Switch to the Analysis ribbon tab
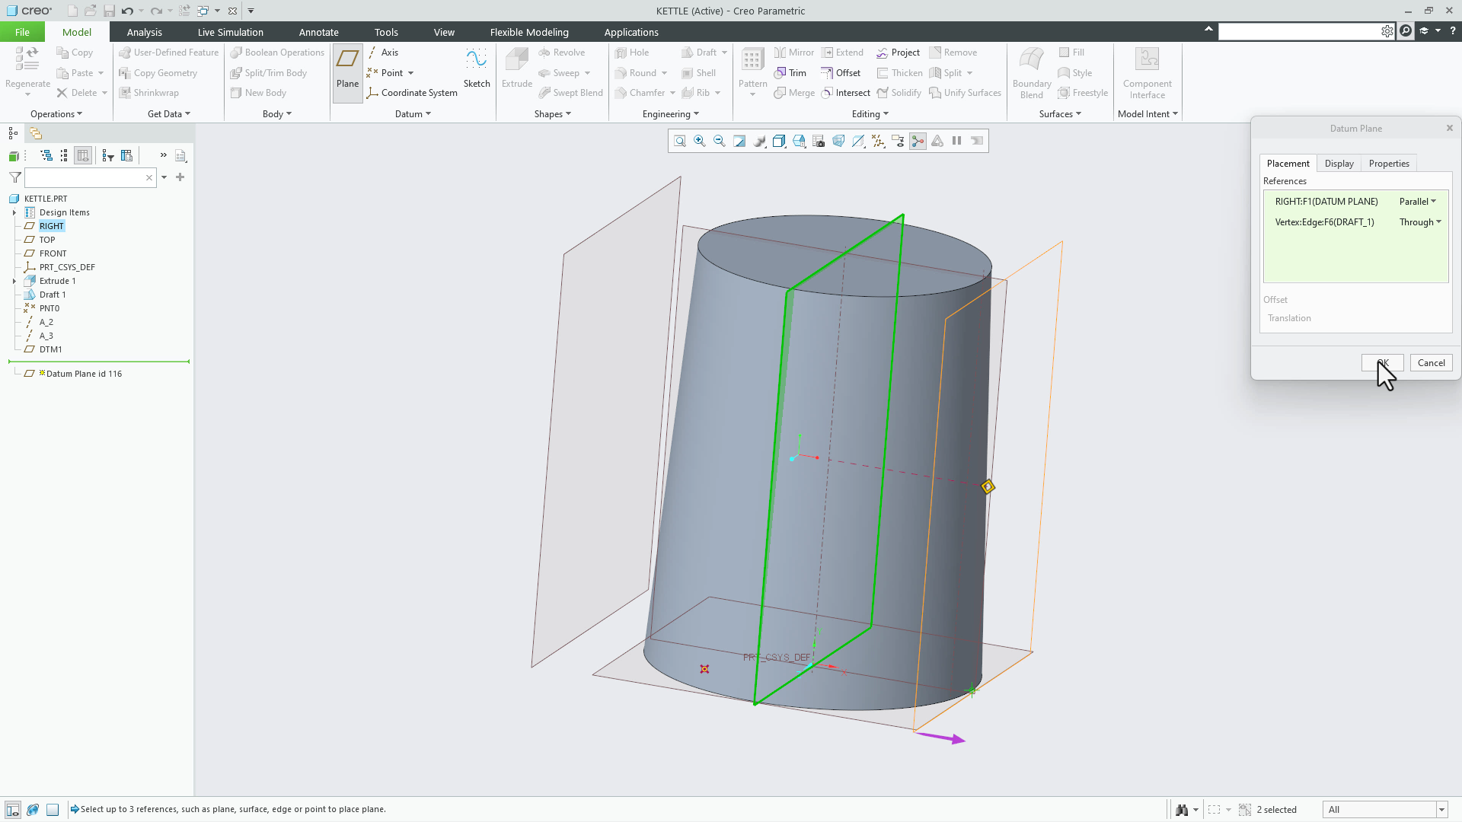Viewport: 1462px width, 822px height. click(x=144, y=32)
